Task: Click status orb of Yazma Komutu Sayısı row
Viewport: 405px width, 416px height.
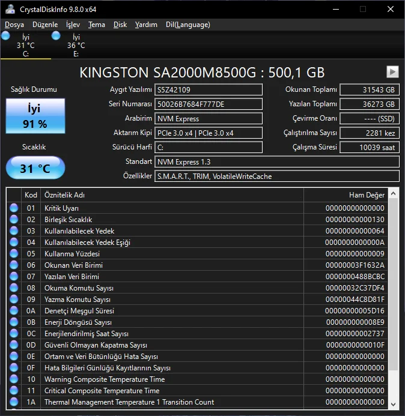Action: click(14, 299)
